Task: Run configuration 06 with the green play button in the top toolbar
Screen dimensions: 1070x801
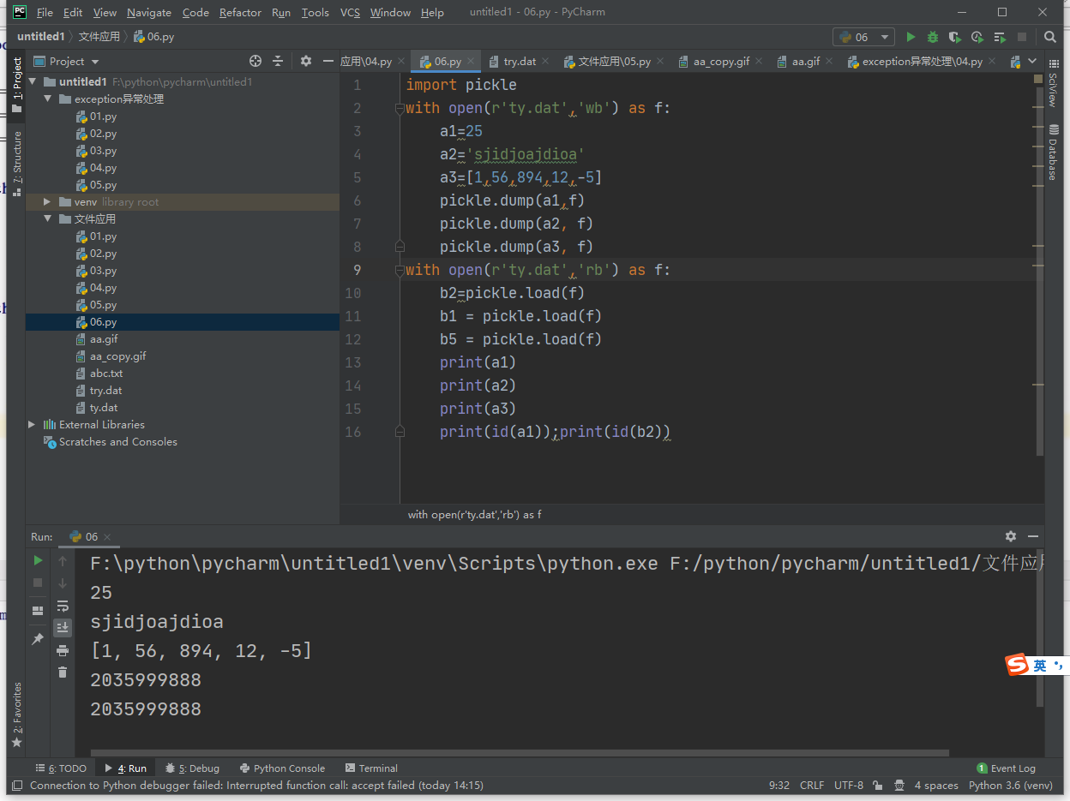Action: pyautogui.click(x=911, y=37)
